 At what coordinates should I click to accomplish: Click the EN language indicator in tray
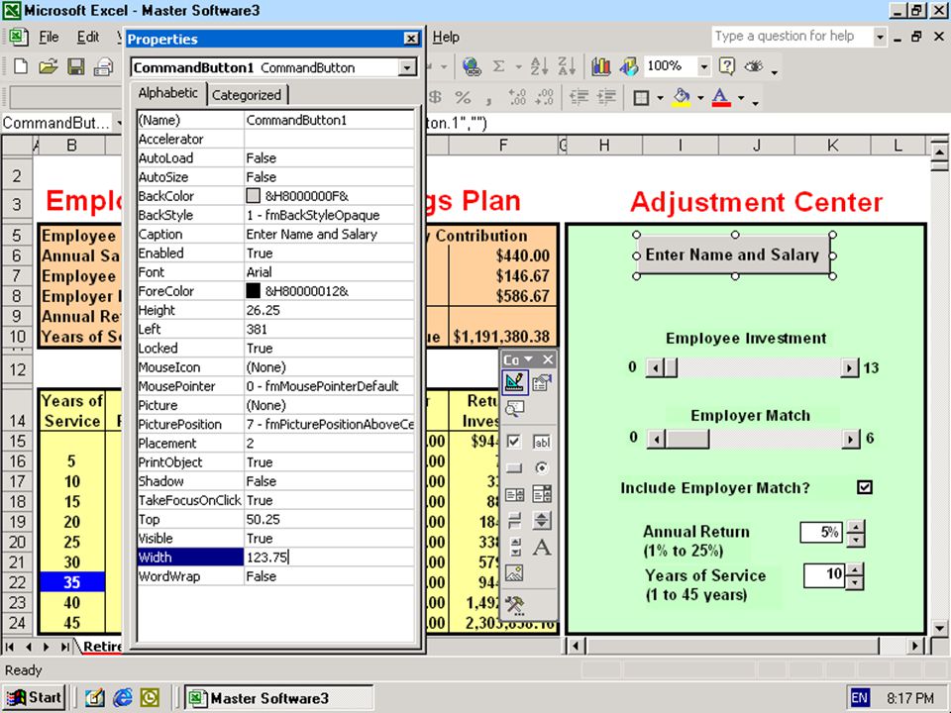click(859, 698)
